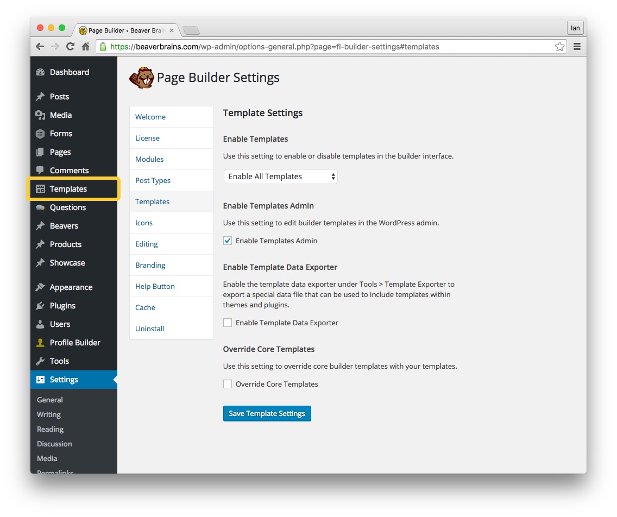Select the Page Builder browser tab
617x517 pixels.
(126, 30)
